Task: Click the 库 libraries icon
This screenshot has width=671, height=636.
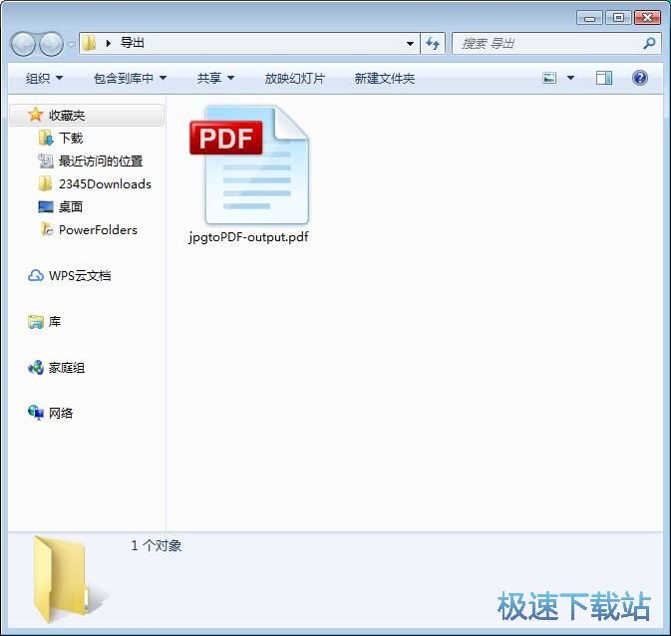Action: [x=36, y=321]
